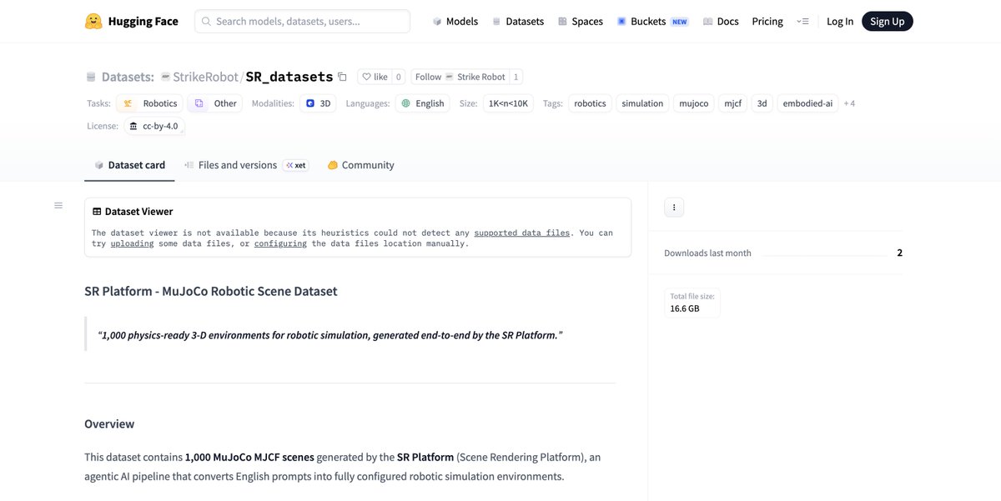Click the SR Platform - MuJoCo Robotic Scene Dataset heading
Viewport: 1001px width, 501px height.
click(211, 291)
